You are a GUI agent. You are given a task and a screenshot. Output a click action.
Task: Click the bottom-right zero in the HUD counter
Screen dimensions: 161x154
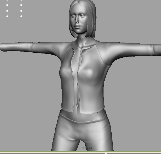click(21, 17)
